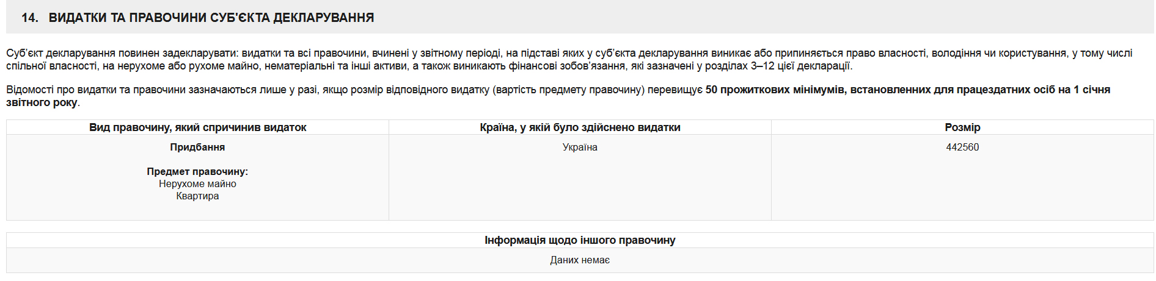The width and height of the screenshot is (1156, 281).
Task: Click the section 14 heading title
Action: (x=211, y=18)
